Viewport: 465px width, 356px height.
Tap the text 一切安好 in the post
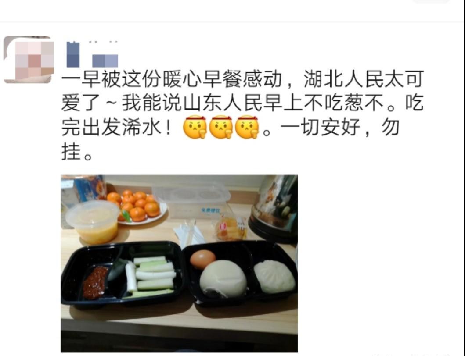click(x=321, y=127)
